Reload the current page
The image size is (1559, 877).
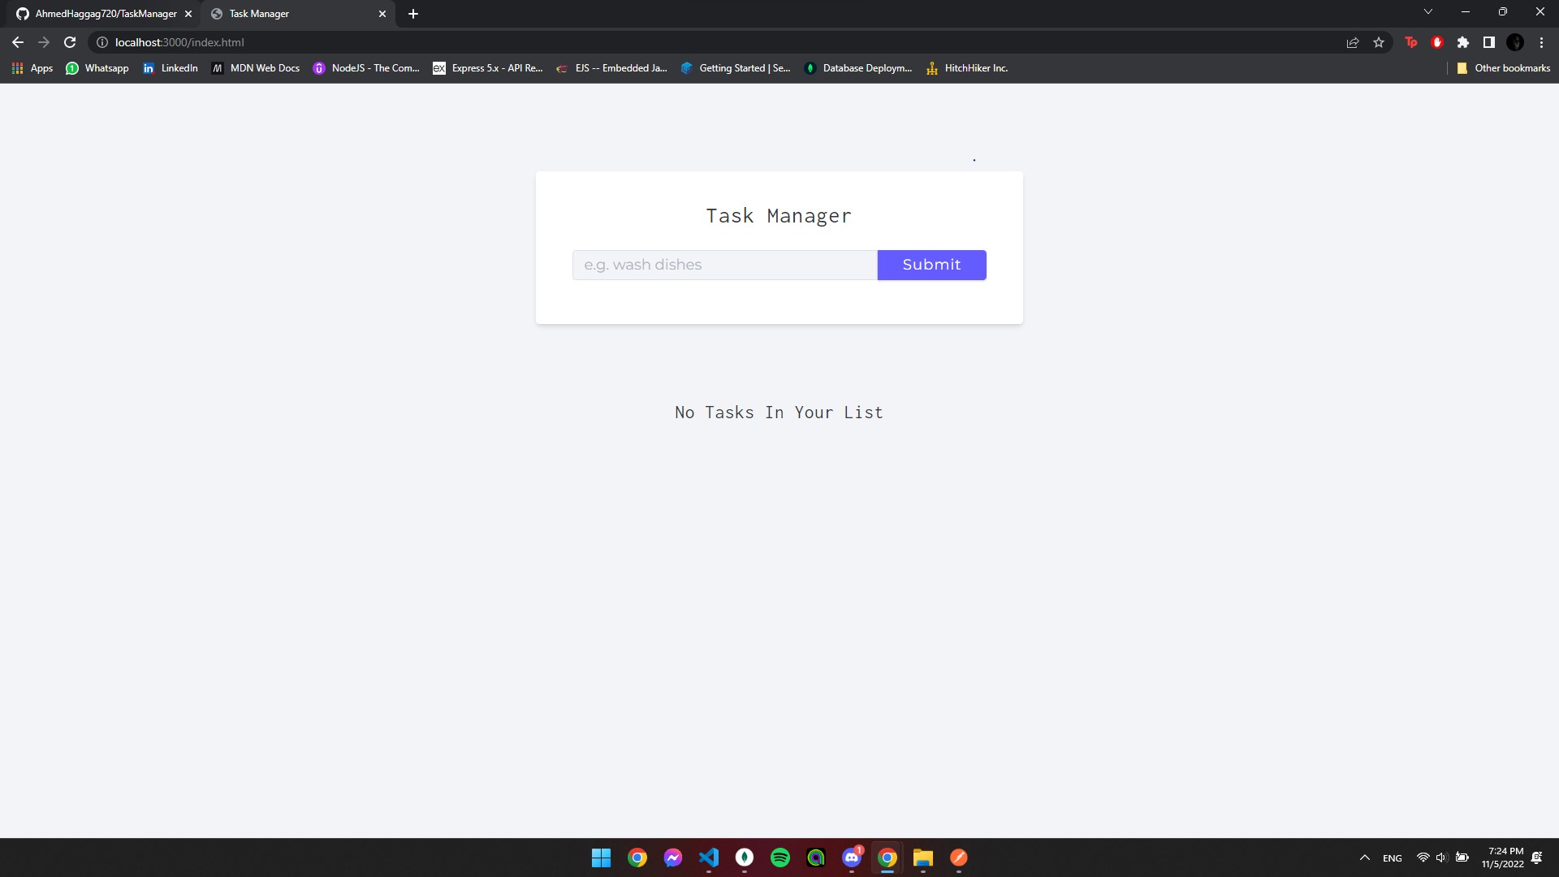tap(70, 42)
